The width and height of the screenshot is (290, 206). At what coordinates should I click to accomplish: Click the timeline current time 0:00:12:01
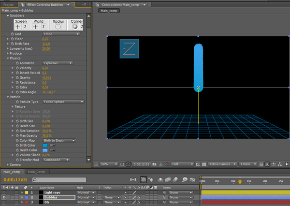tap(15, 179)
